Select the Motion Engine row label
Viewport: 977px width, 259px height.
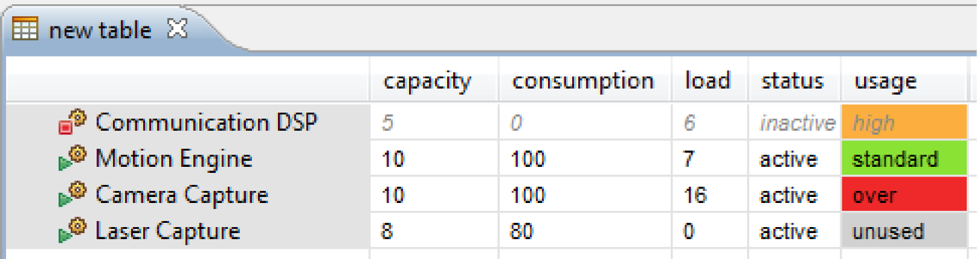(x=174, y=159)
